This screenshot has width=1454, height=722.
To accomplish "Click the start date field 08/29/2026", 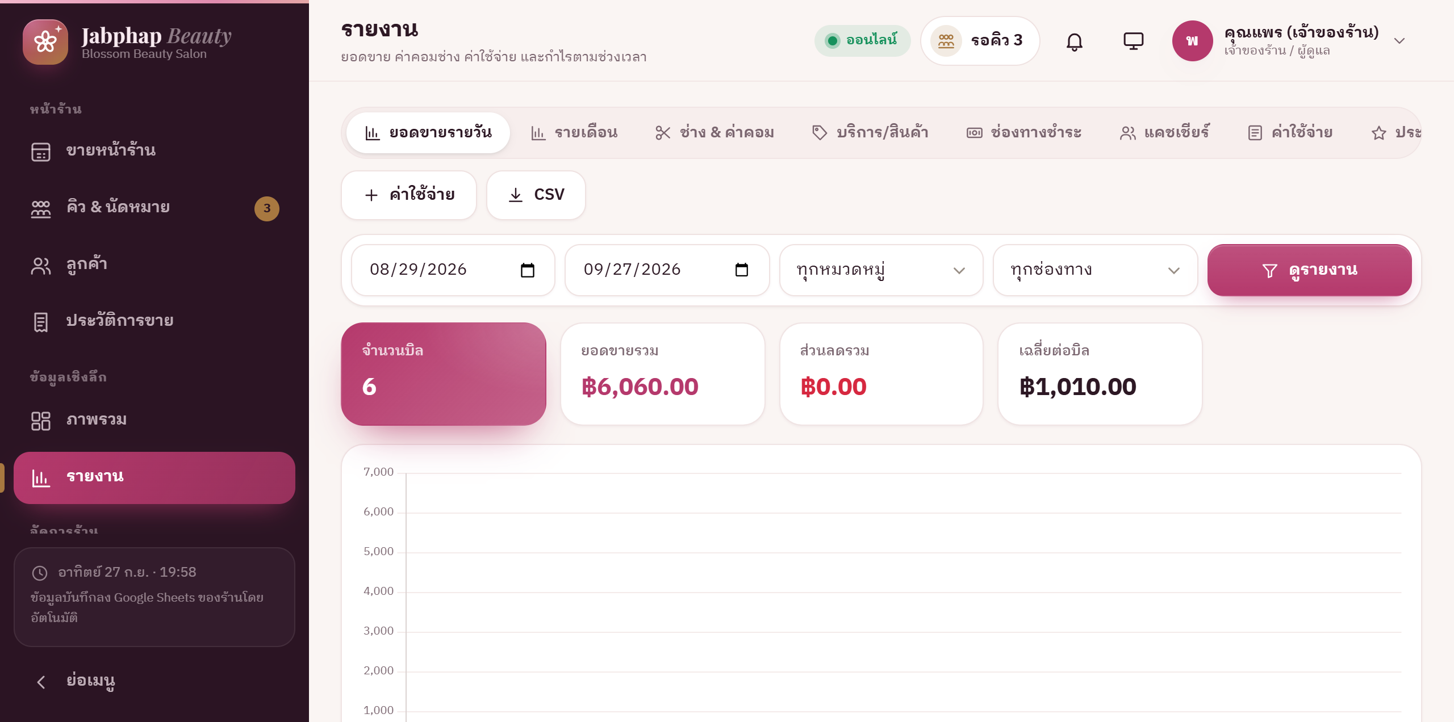I will [x=453, y=270].
